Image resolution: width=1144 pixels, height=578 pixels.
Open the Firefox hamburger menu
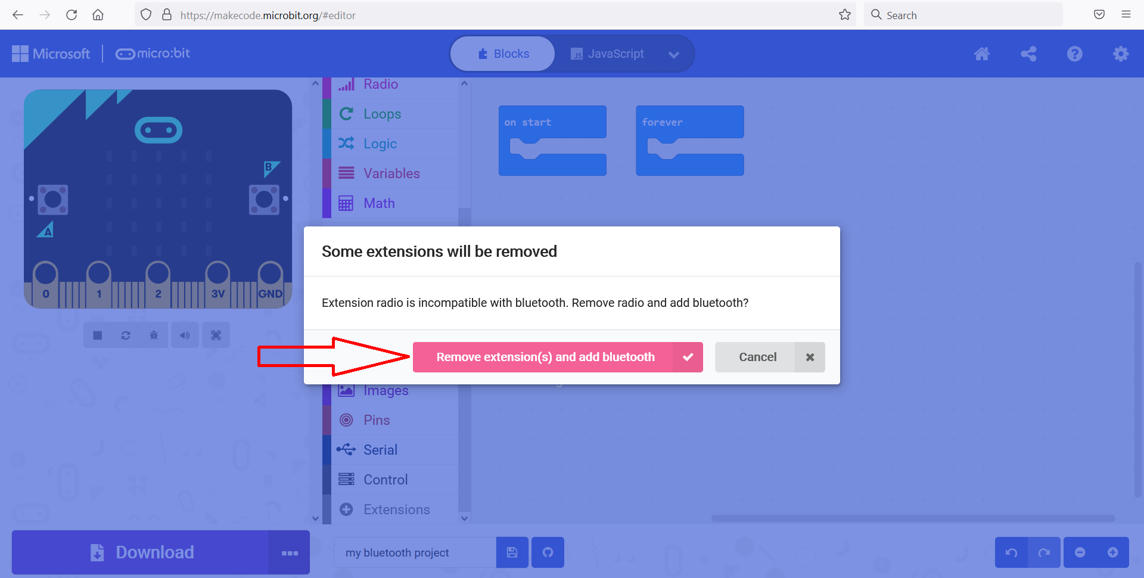(x=1126, y=15)
